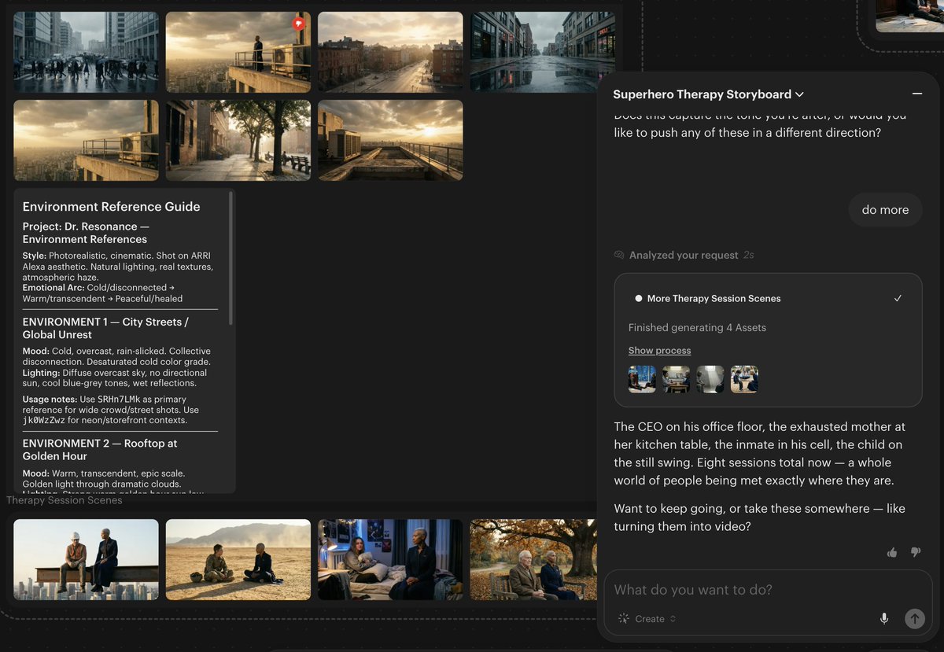
Task: Click the Environment Reference Guide title
Action: pyautogui.click(x=111, y=207)
